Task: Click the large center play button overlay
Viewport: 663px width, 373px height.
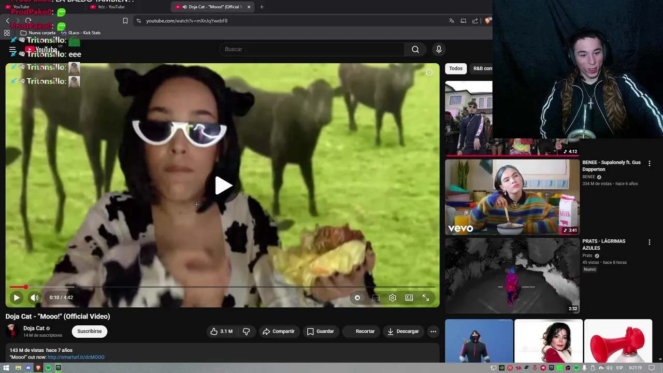Action: click(x=223, y=185)
